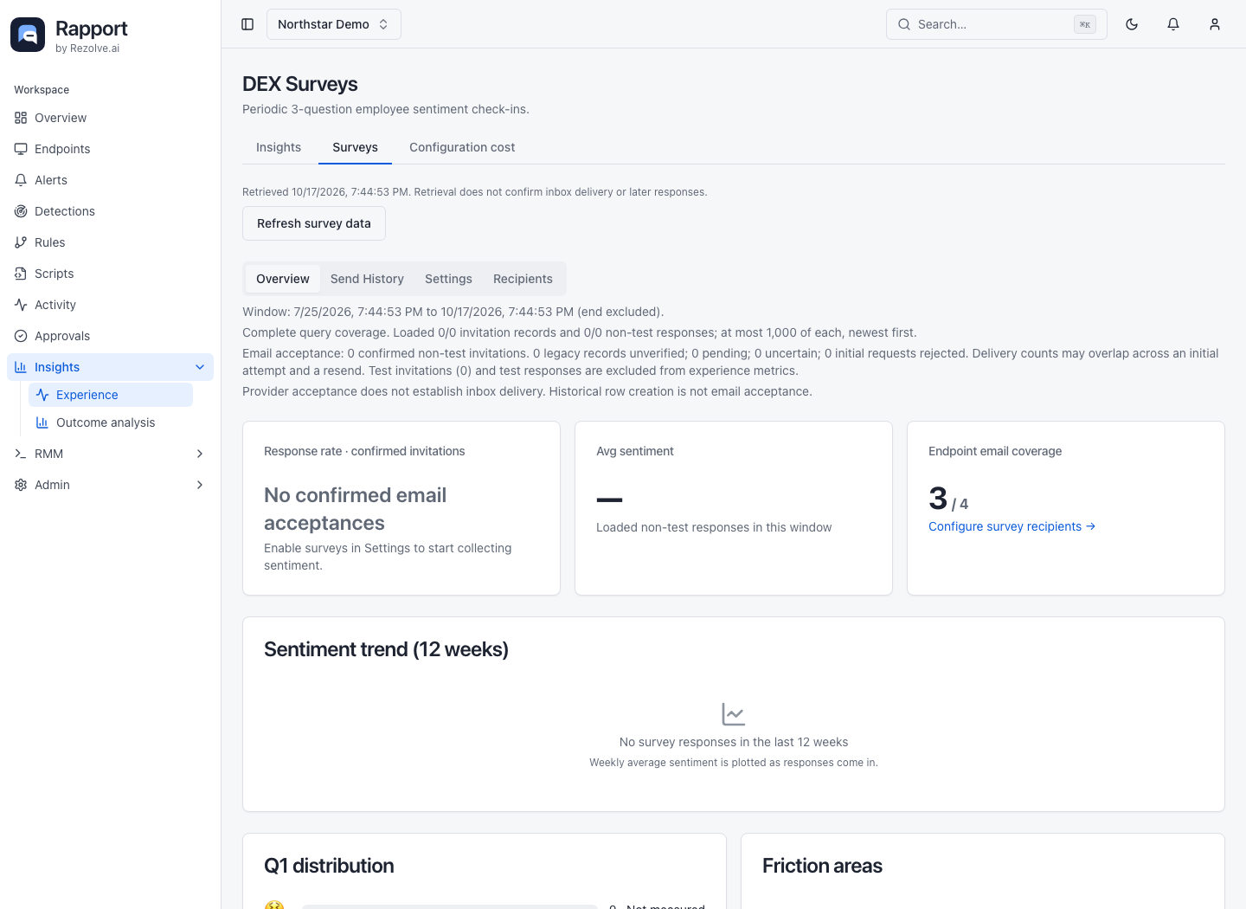The image size is (1246, 909).
Task: Click the 'Endpoint email coverage' label
Action: pyautogui.click(x=995, y=451)
